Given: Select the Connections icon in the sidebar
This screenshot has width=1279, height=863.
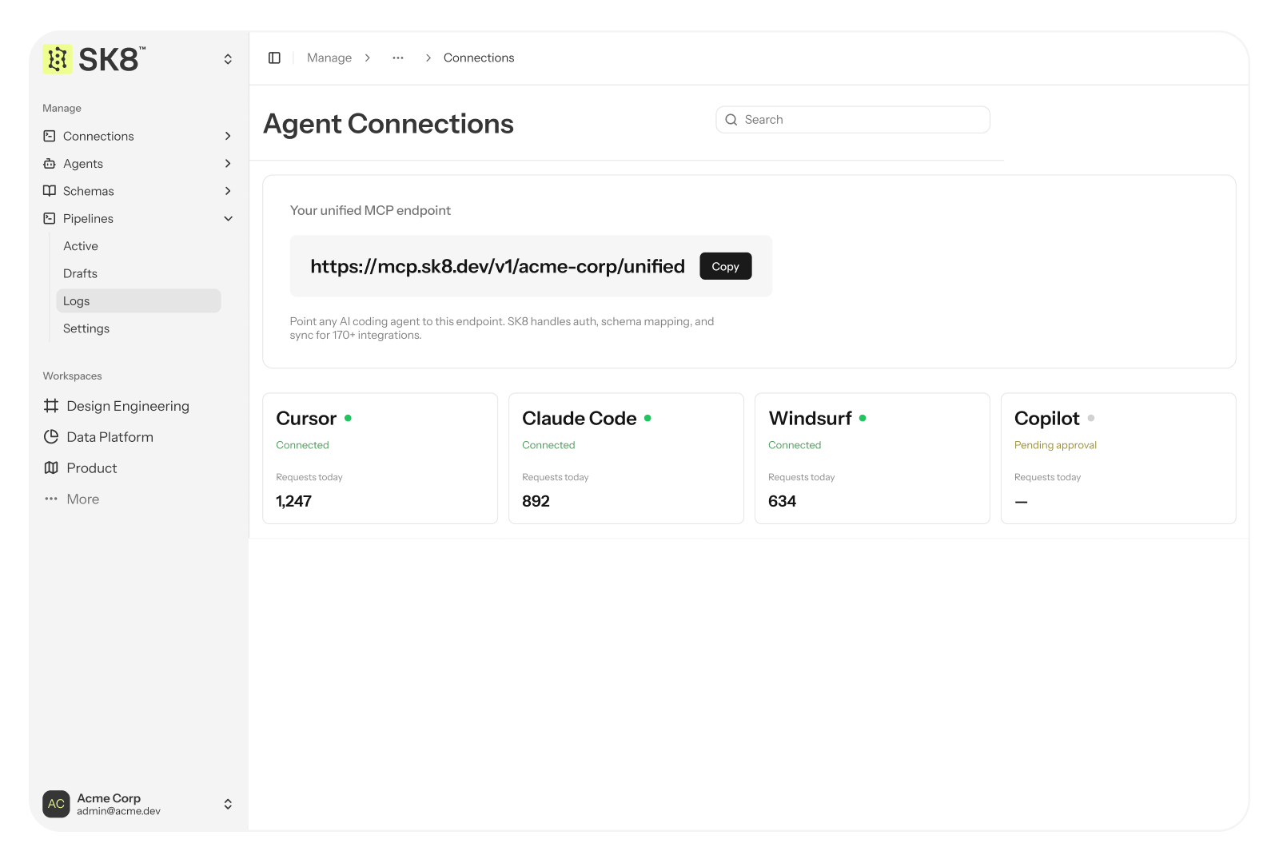Looking at the screenshot, I should click(49, 136).
